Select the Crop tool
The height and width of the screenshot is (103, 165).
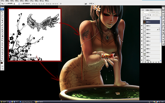pos(2,20)
